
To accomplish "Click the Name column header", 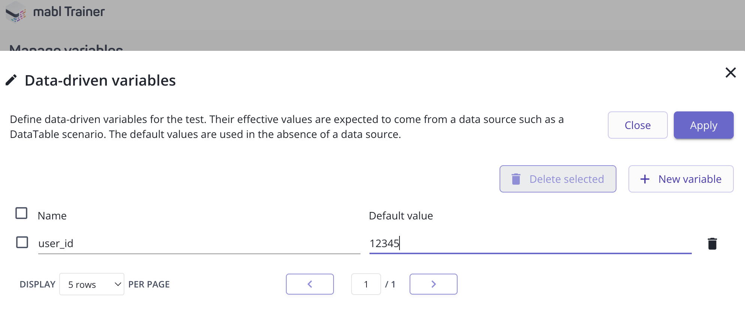I will pos(52,216).
